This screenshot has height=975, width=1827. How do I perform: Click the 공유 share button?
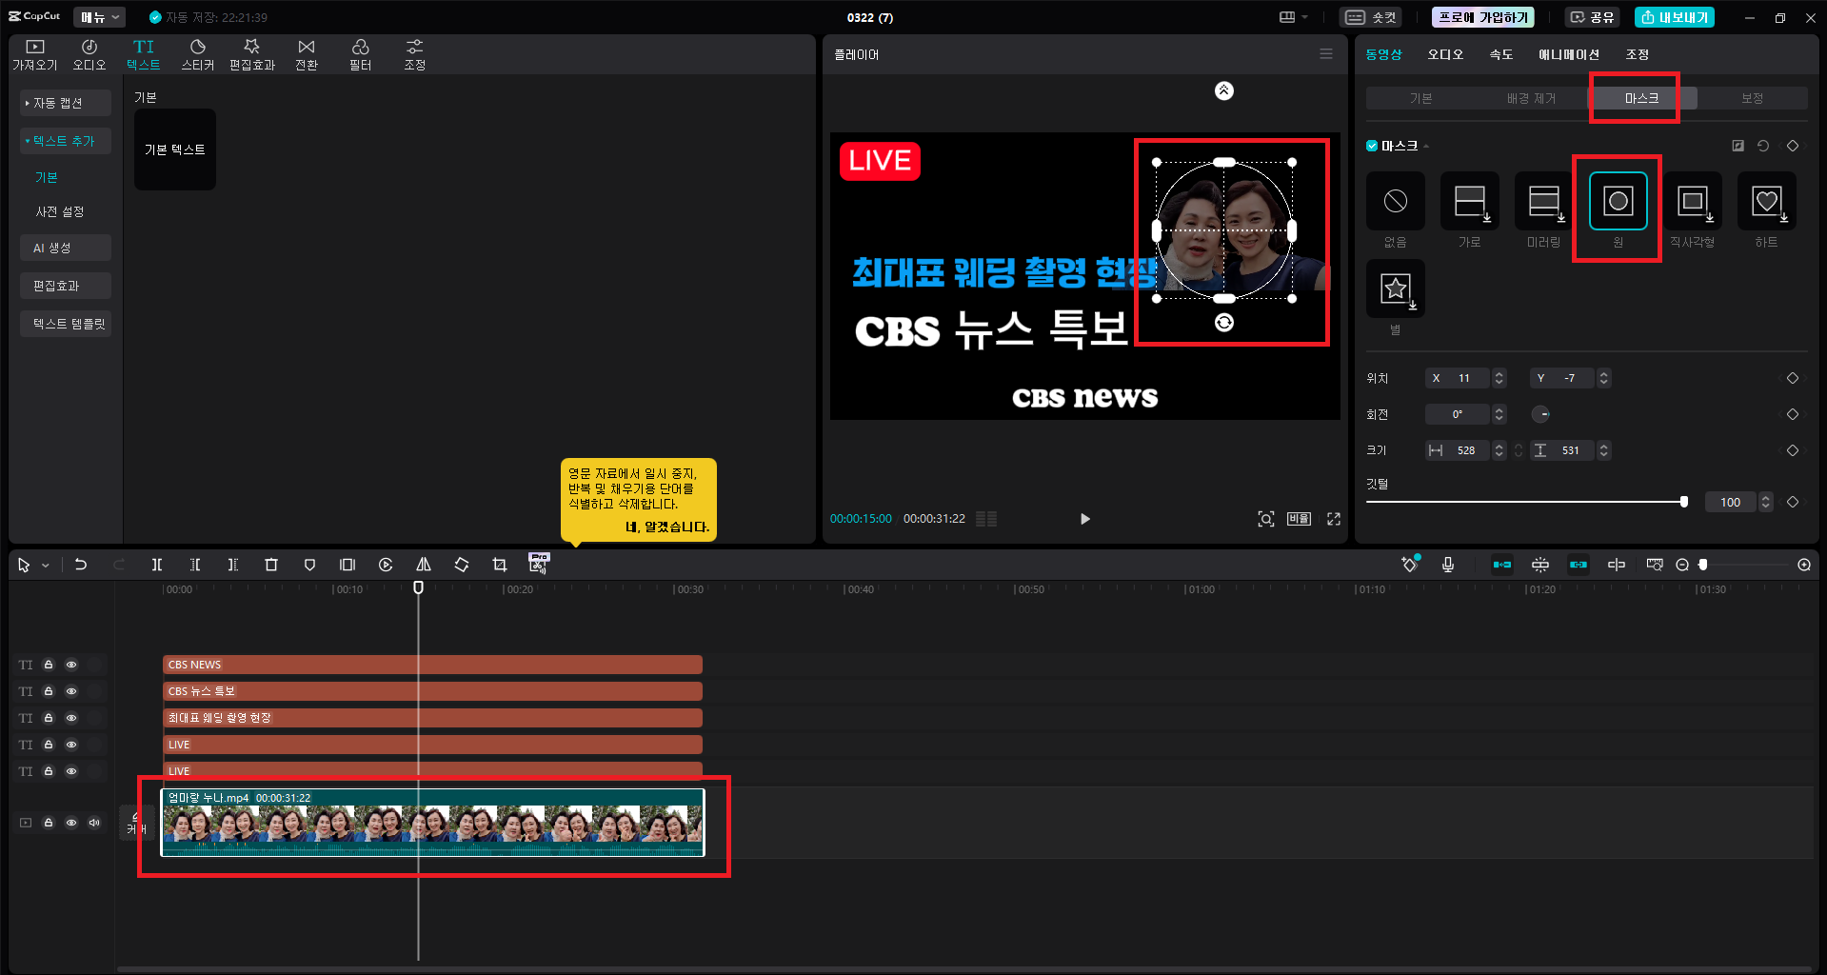(1593, 17)
